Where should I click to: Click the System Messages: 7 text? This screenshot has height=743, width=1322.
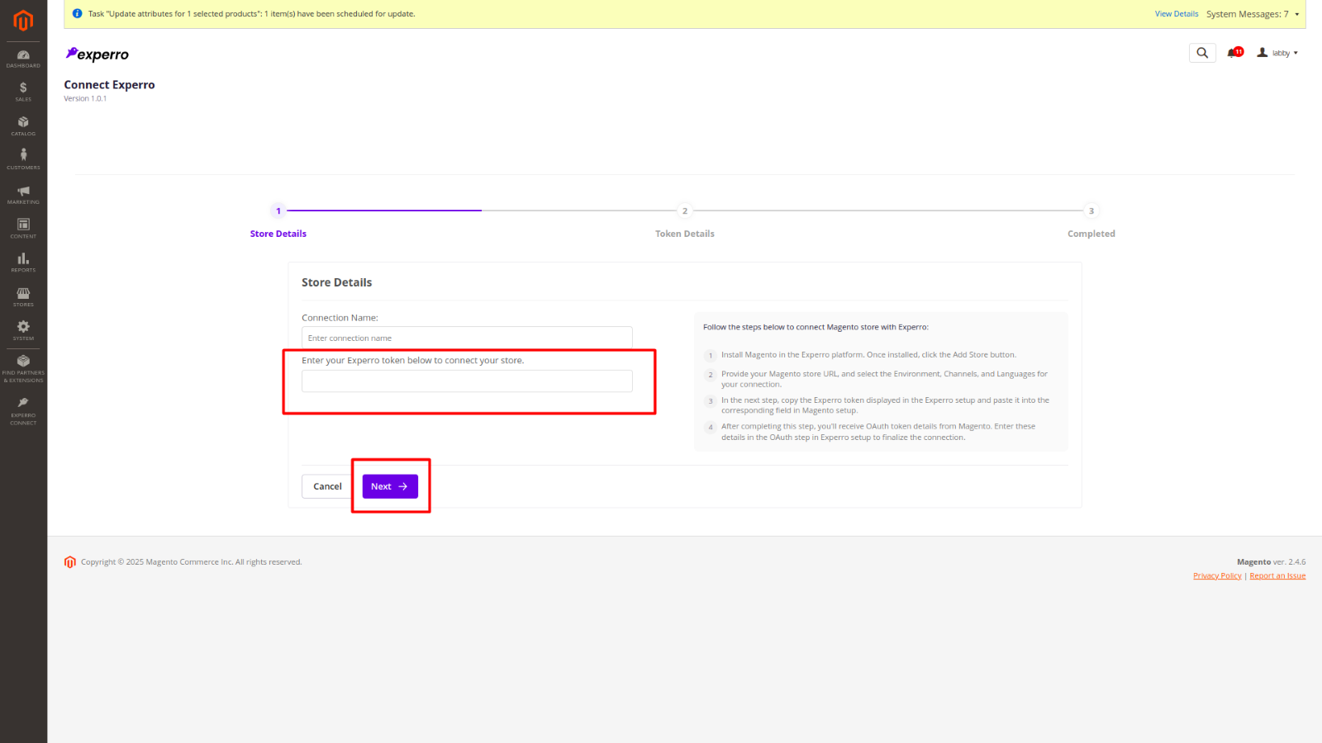point(1247,14)
